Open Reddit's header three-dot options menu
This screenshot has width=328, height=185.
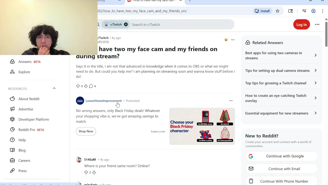(317, 24)
